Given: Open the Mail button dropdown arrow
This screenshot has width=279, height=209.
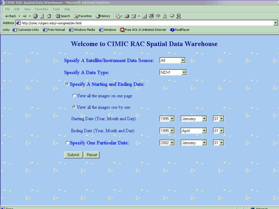Looking at the screenshot, I should 121,16.
